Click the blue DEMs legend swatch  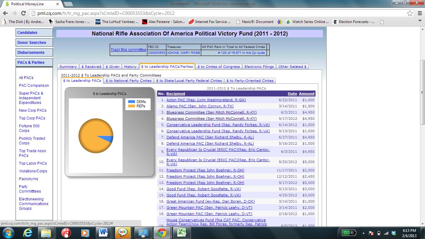coord(132,102)
